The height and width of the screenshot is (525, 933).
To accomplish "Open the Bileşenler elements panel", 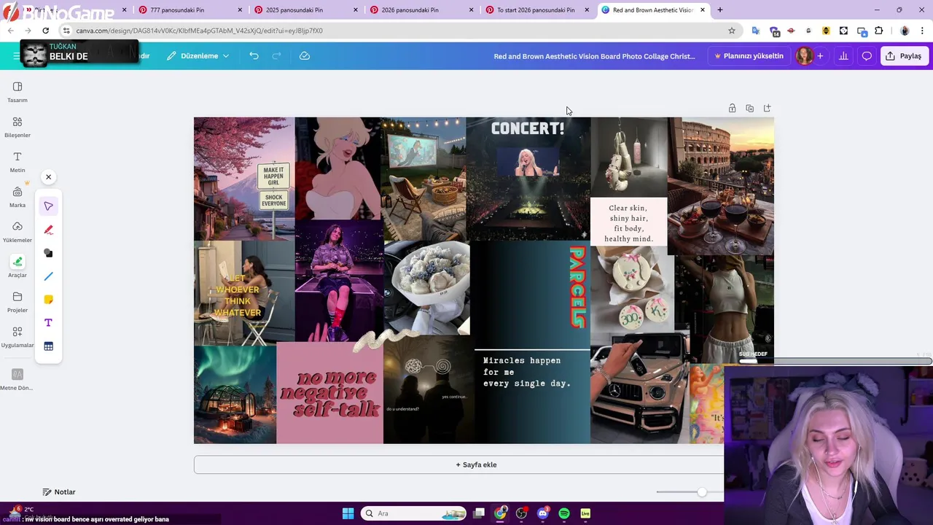I will point(17,127).
